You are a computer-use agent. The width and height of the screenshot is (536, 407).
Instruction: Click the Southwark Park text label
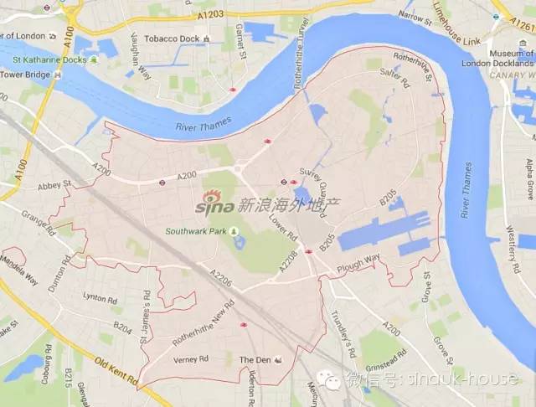196,231
